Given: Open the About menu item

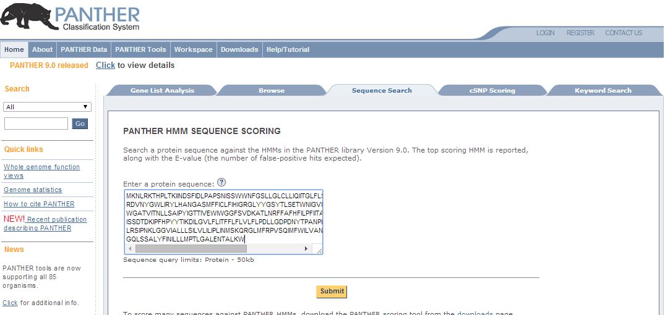Looking at the screenshot, I should click(43, 49).
